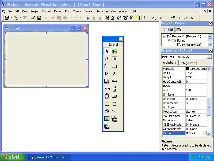Select the Label tool (letter A)

(x=107, y=58)
